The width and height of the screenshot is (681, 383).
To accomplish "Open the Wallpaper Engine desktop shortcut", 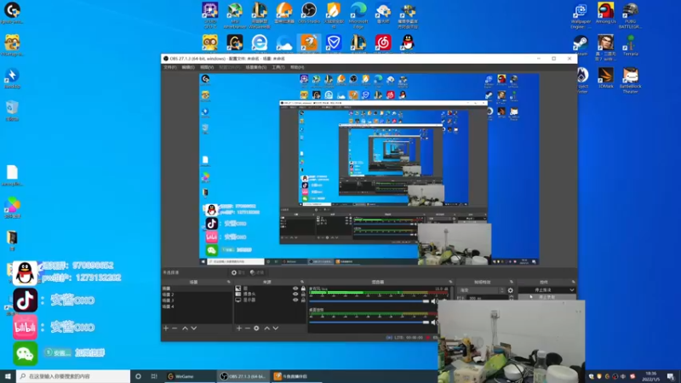I will pyautogui.click(x=581, y=14).
